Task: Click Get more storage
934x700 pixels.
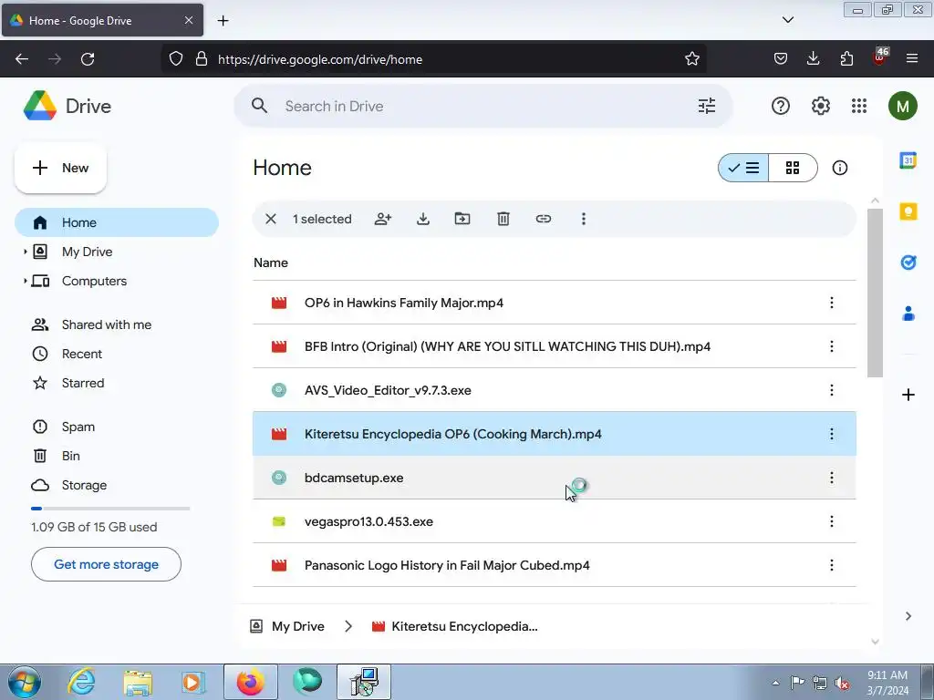Action: pos(106,564)
